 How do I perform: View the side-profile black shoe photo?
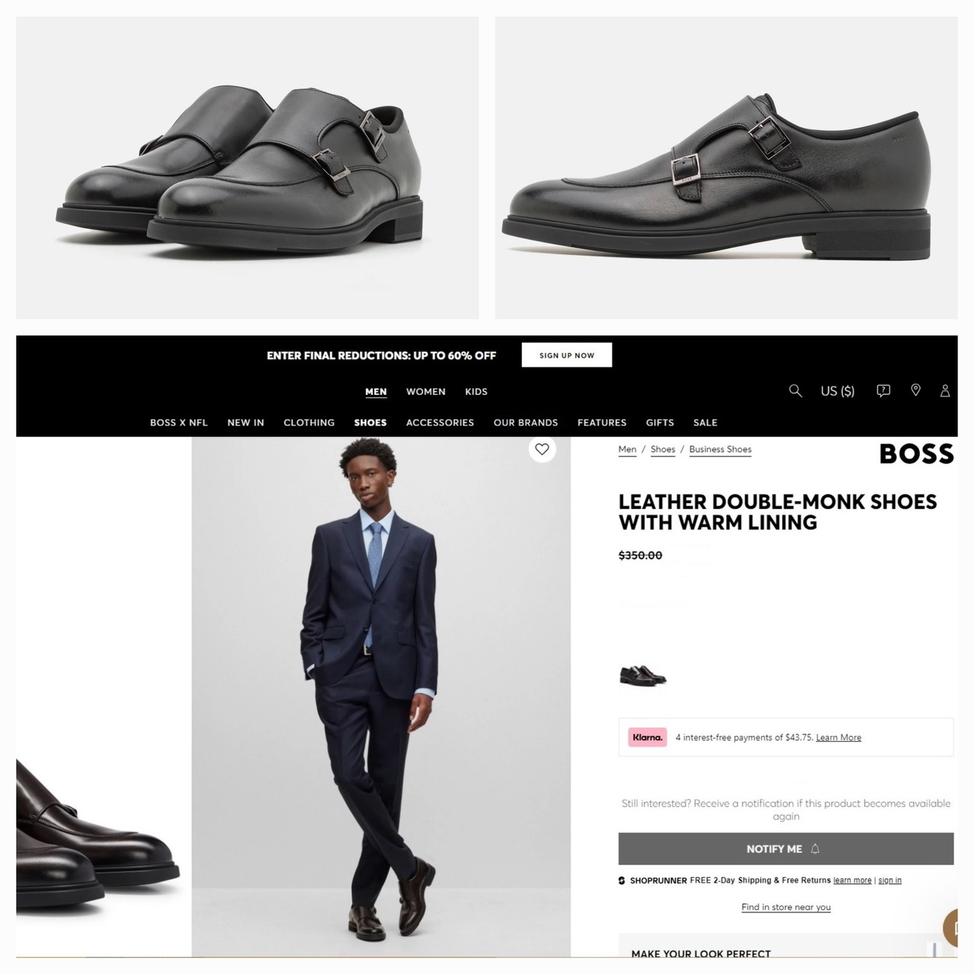coord(726,167)
